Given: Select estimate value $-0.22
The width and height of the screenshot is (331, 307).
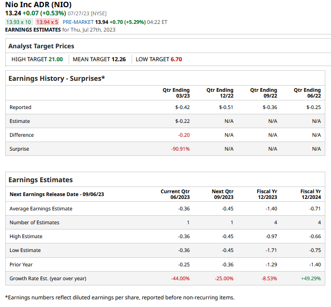Looking at the screenshot, I should tap(182, 121).
